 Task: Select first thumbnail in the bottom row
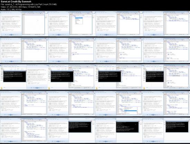click(23, 130)
